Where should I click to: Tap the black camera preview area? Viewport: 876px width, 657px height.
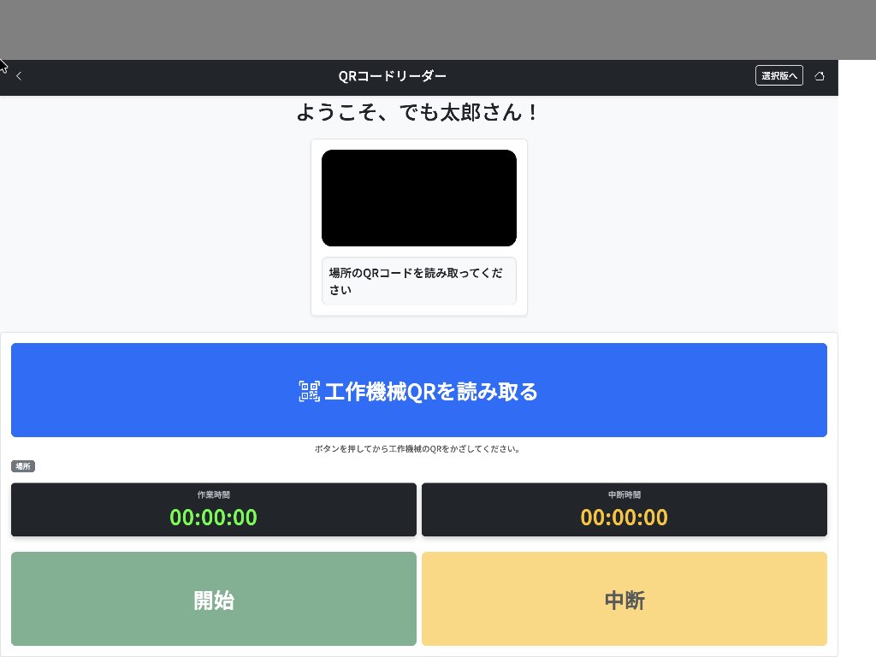click(x=418, y=198)
